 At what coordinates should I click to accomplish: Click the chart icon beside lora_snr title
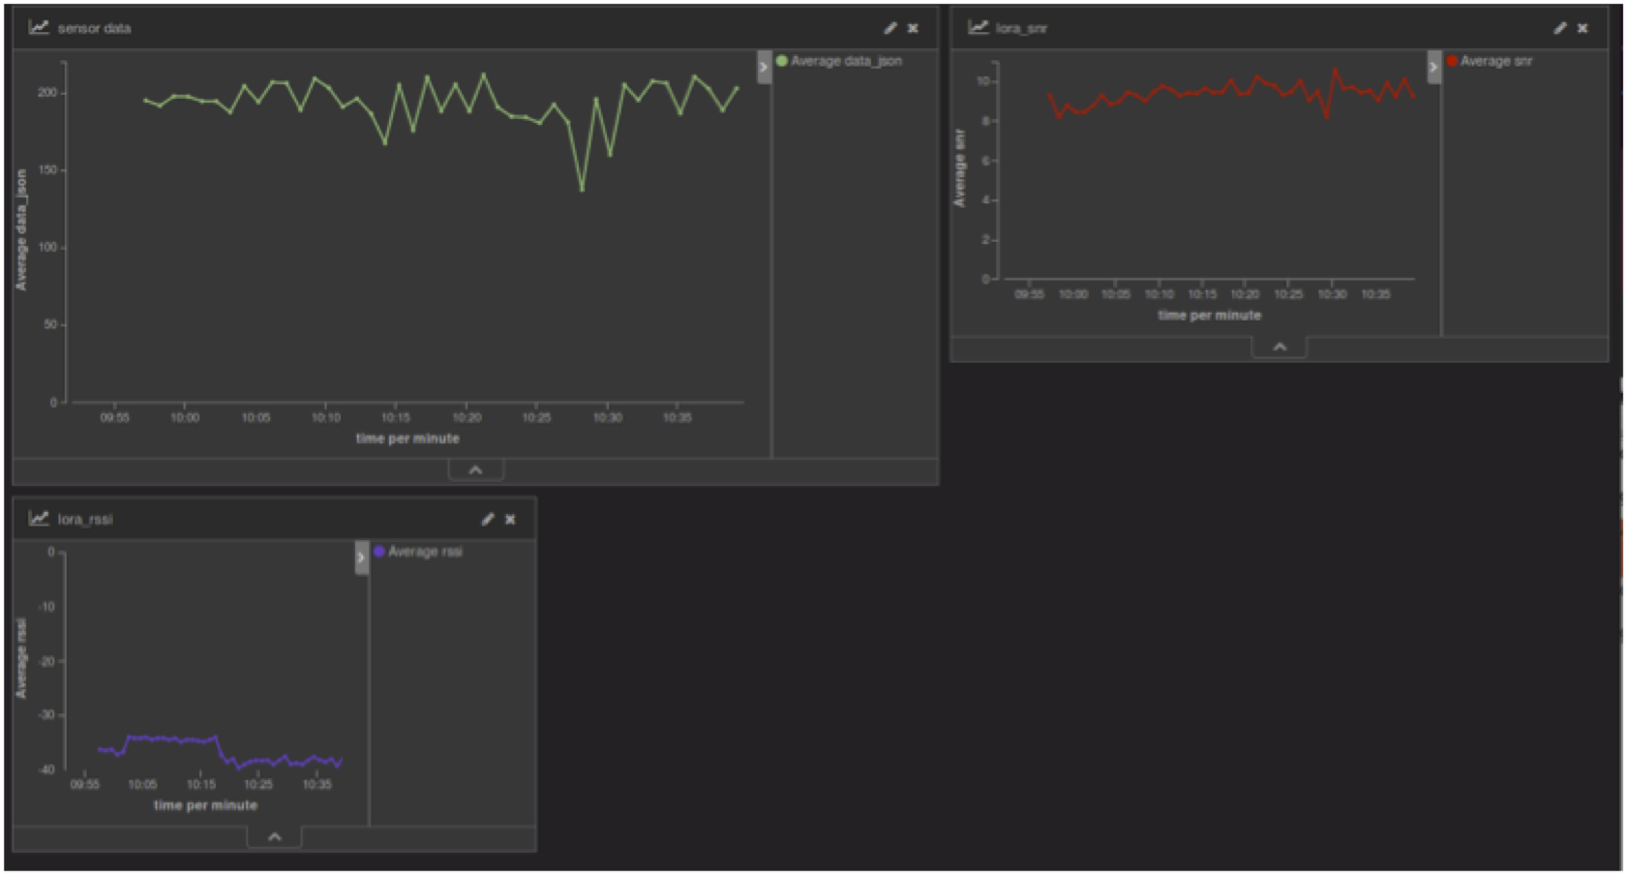pyautogui.click(x=979, y=27)
